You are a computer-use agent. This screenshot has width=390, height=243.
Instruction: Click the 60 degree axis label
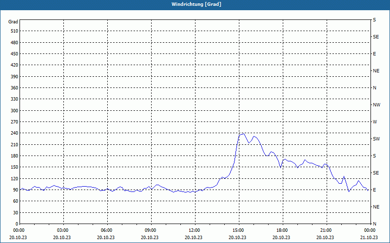point(16,201)
